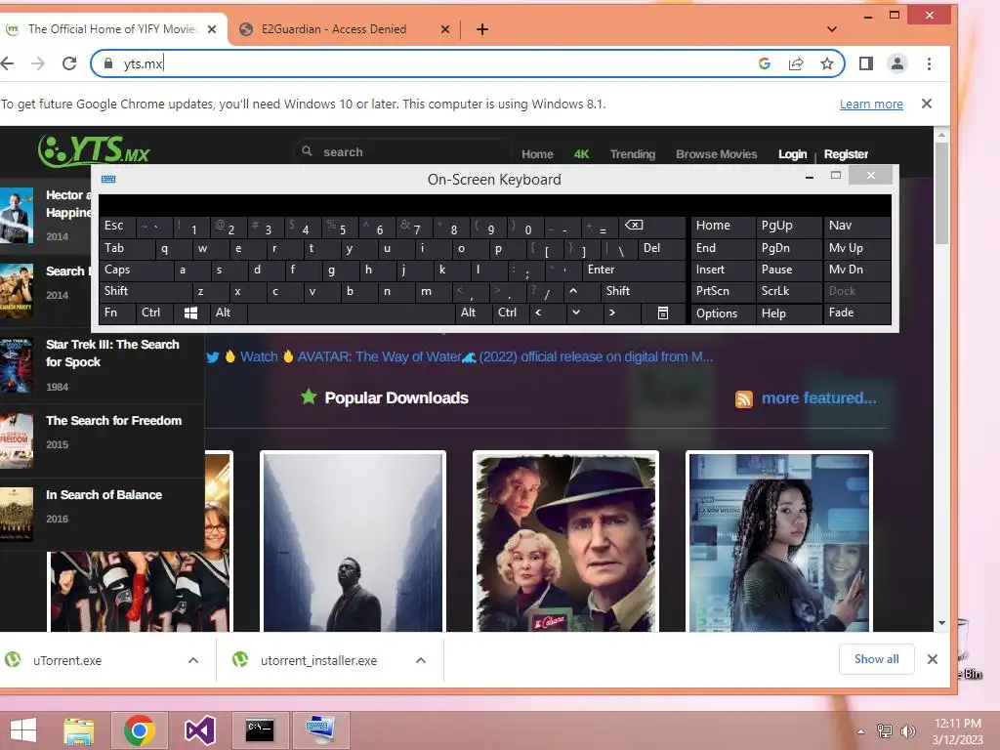
Task: Open the Chrome three-dot menu
Action: [x=929, y=63]
